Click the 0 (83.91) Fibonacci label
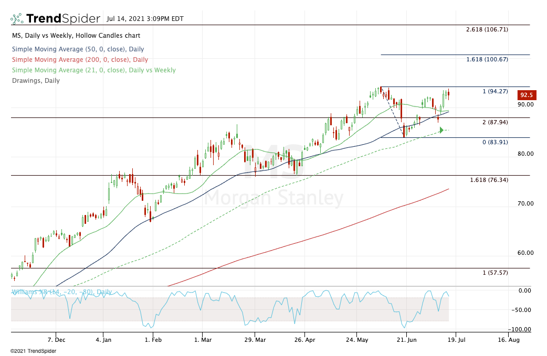 coord(495,142)
